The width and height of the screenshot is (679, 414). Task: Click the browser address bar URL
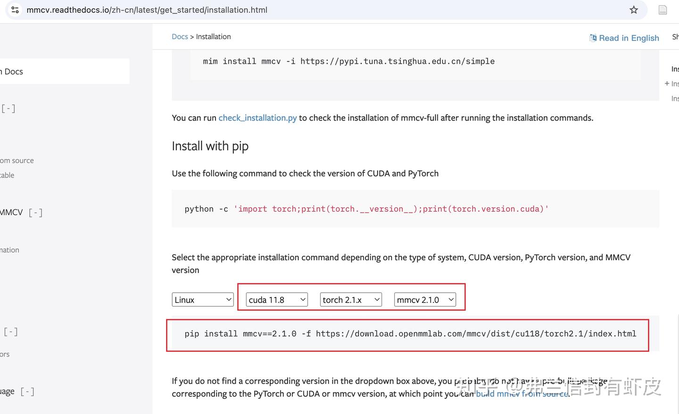tap(148, 9)
